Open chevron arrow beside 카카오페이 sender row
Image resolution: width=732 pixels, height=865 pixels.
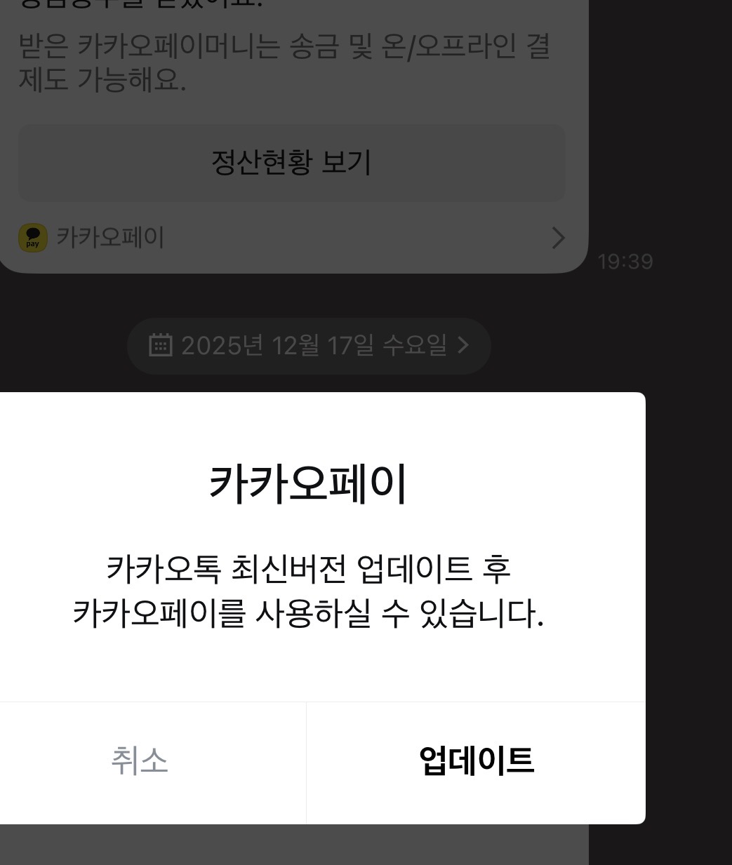point(558,238)
